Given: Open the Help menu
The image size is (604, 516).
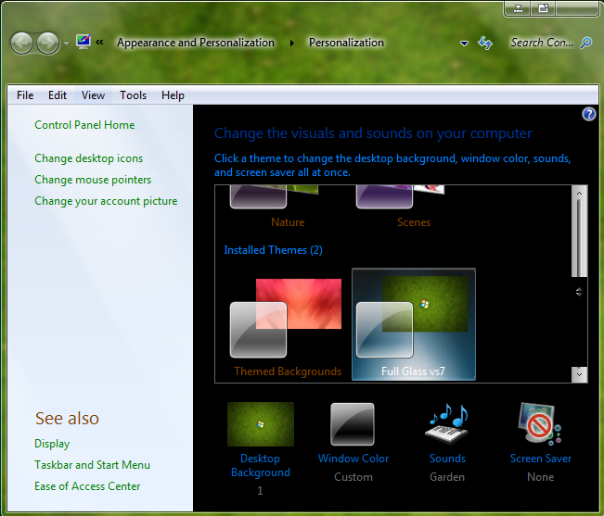Looking at the screenshot, I should (173, 95).
